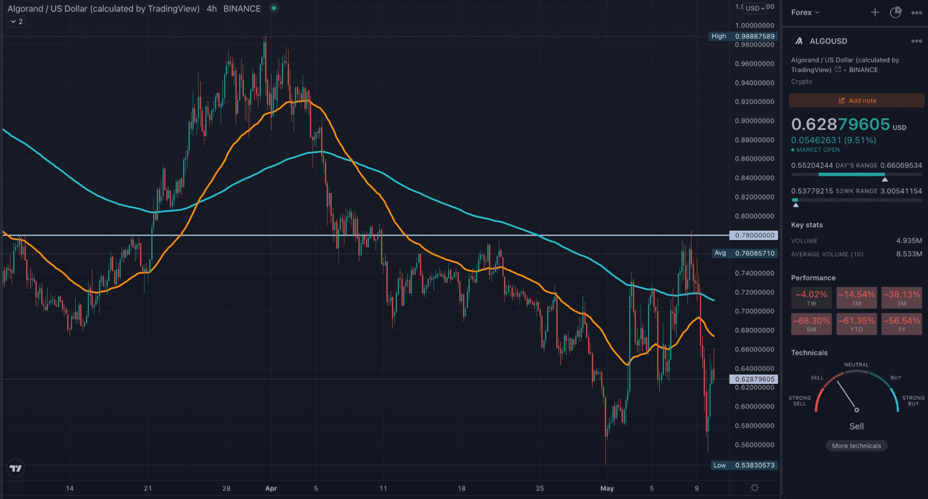928x499 pixels.
Task: Click the BINANCE label in chart title
Action: pyautogui.click(x=242, y=9)
